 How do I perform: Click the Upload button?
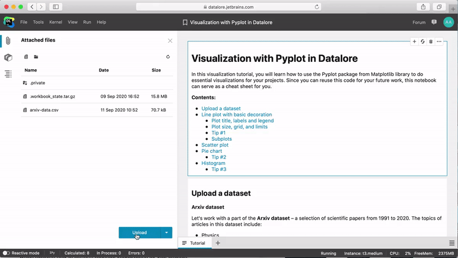[x=140, y=233]
